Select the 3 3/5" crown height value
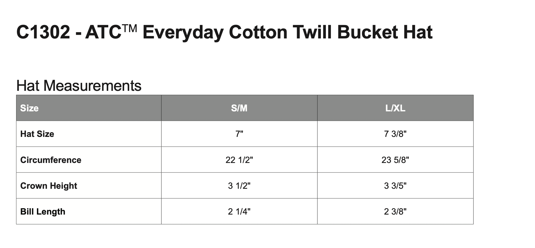 [x=395, y=186]
